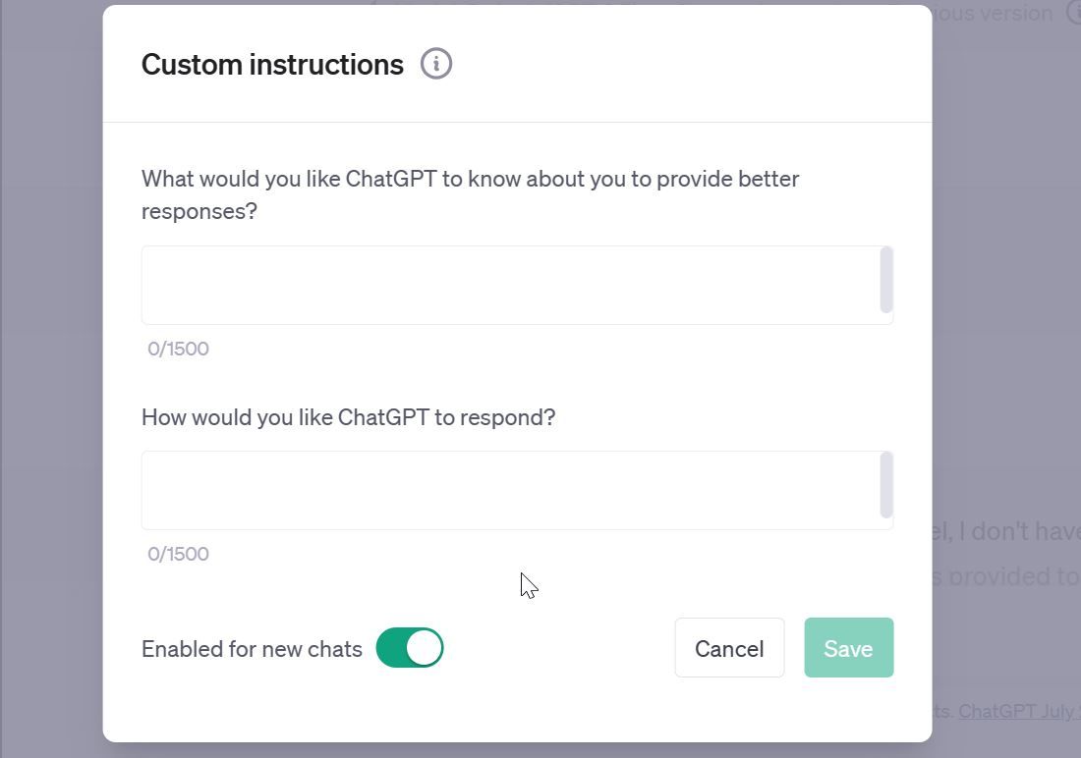The height and width of the screenshot is (758, 1081).
Task: Open the Custom instructions info tooltip
Action: [436, 63]
